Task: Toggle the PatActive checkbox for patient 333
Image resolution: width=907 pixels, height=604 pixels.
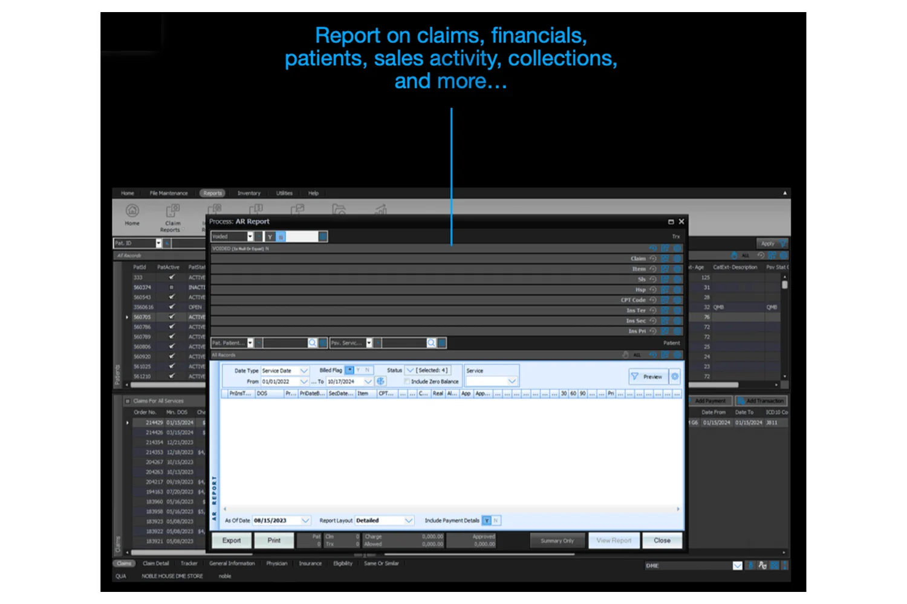Action: coord(172,277)
